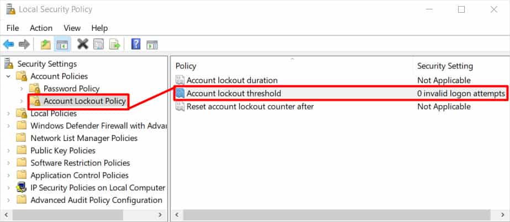Maximize the Local Security Policy window

point(461,9)
